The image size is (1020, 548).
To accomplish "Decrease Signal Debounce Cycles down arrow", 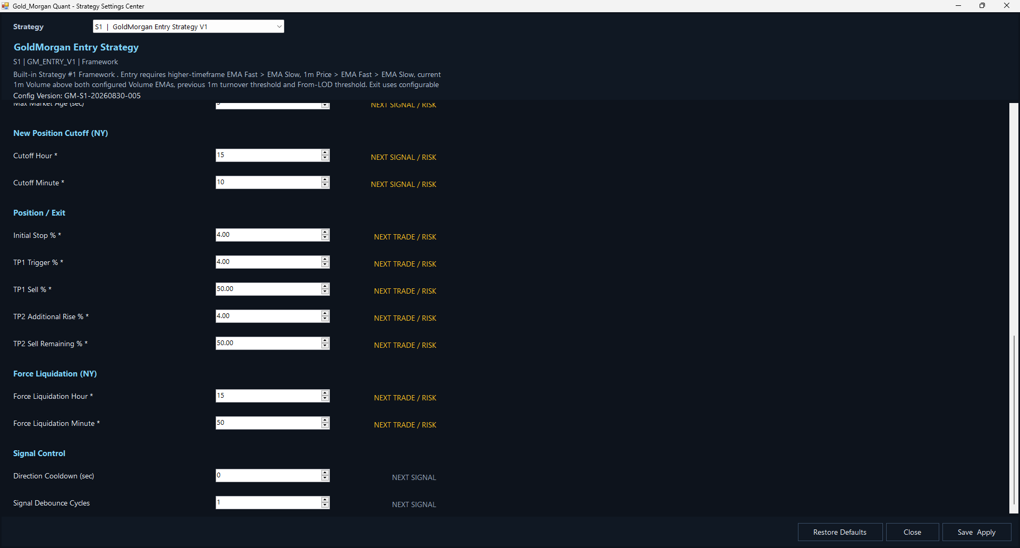I will click(x=325, y=506).
